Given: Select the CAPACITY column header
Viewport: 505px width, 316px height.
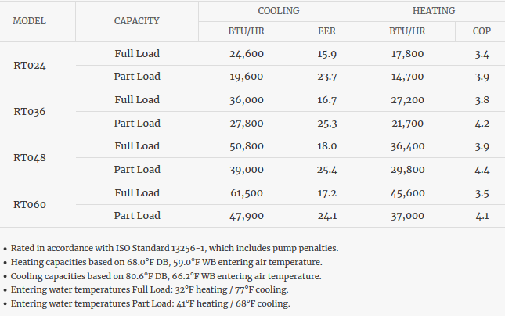Looking at the screenshot, I should [x=137, y=21].
